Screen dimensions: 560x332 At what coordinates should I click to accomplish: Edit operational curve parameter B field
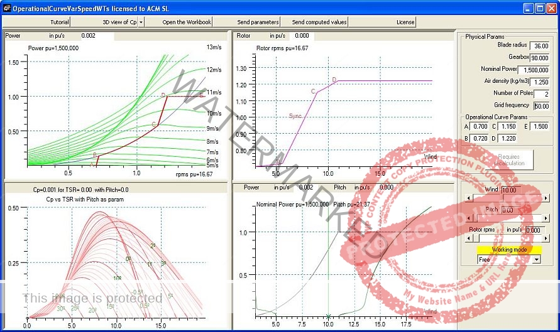[x=479, y=138]
